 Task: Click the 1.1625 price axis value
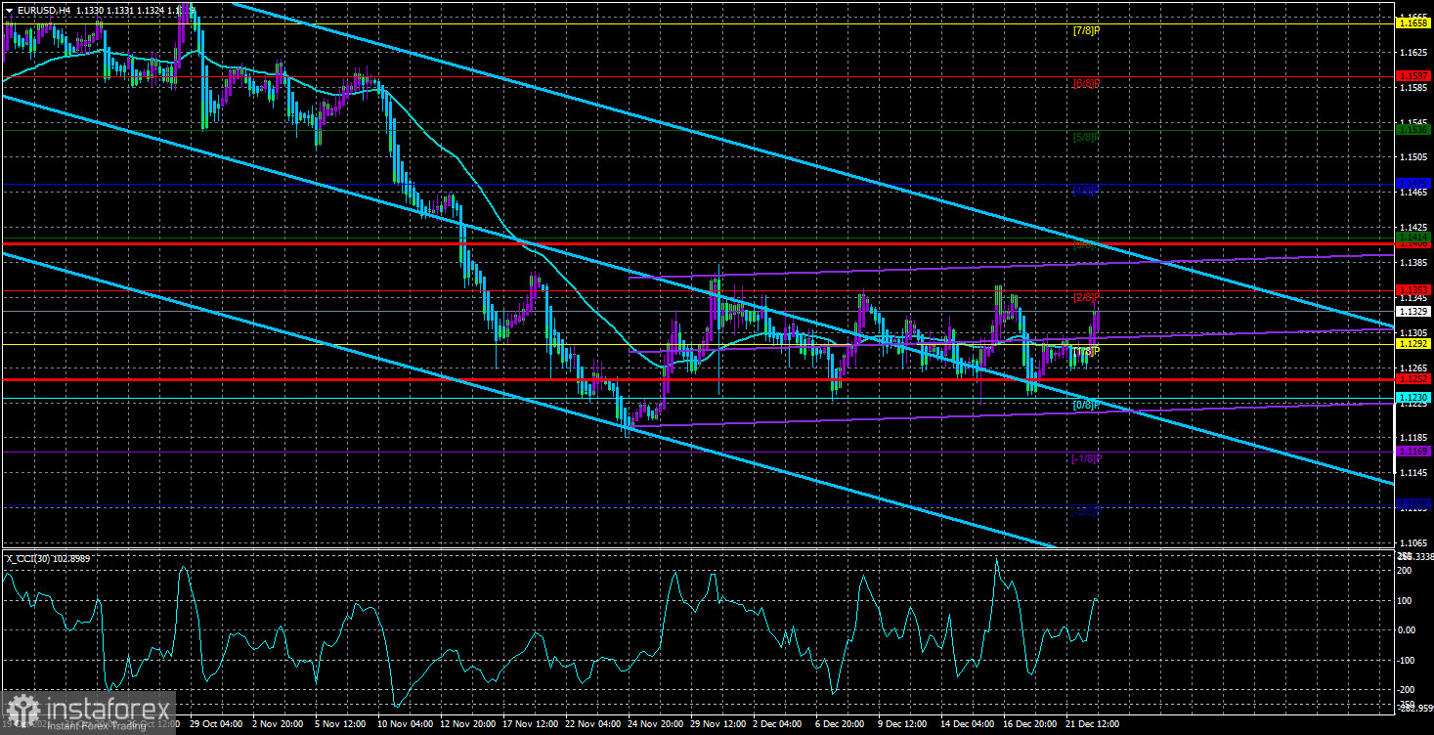click(x=1413, y=51)
